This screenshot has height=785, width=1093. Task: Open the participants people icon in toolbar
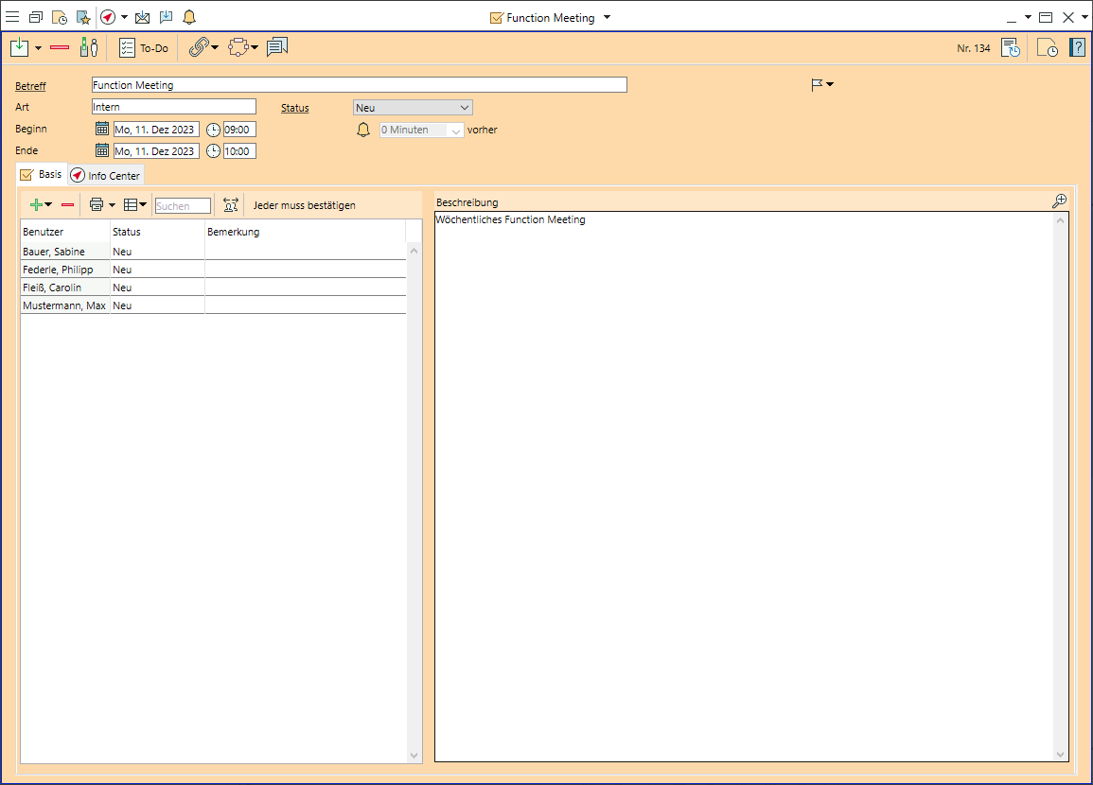coord(89,47)
